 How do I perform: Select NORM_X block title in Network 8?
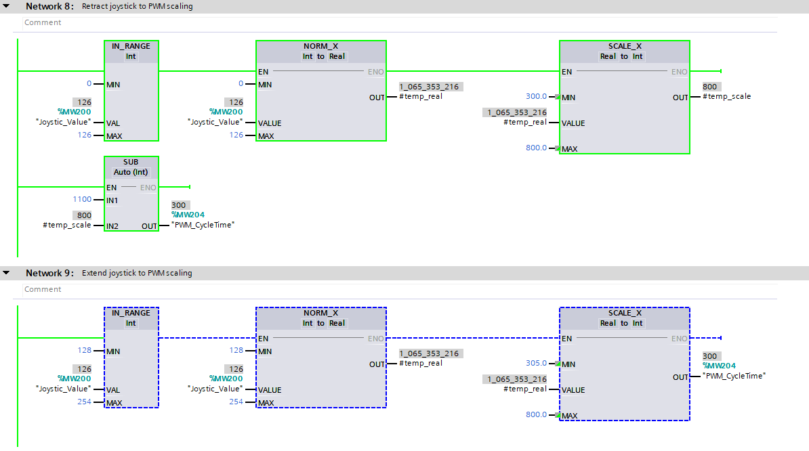coord(320,46)
